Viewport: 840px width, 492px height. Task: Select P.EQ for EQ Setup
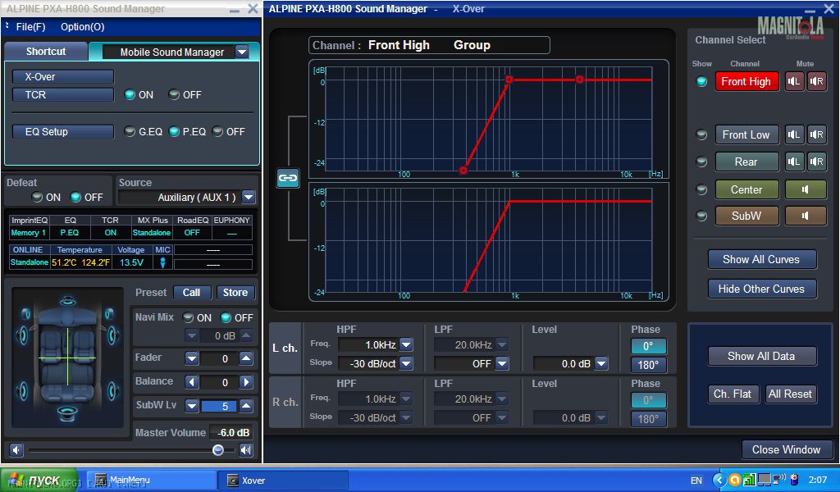pyautogui.click(x=174, y=132)
